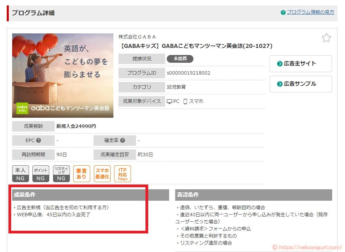Screen dimensions: 345x252
Task: Click the GABA kids banner image
Action: (62, 75)
